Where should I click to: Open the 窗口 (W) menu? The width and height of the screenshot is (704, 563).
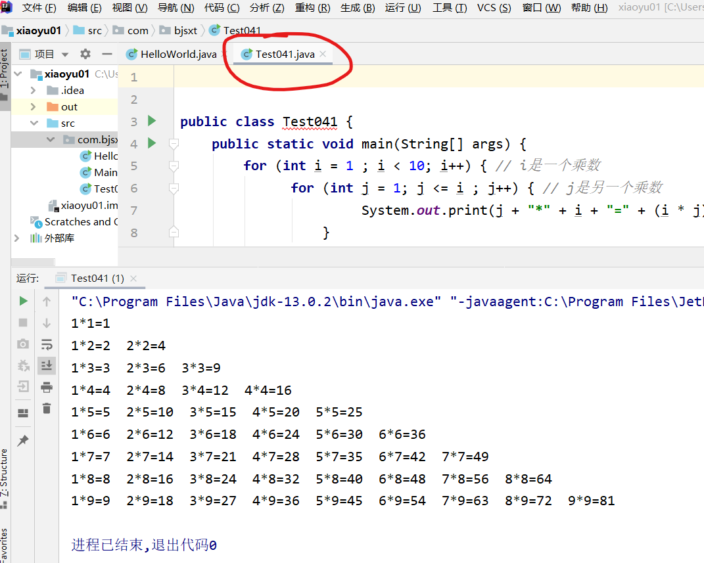[x=542, y=8]
